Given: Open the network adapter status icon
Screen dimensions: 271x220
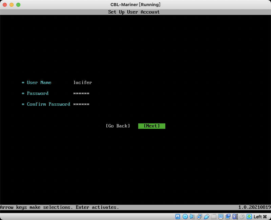Looking at the screenshot, I should tap(199, 216).
